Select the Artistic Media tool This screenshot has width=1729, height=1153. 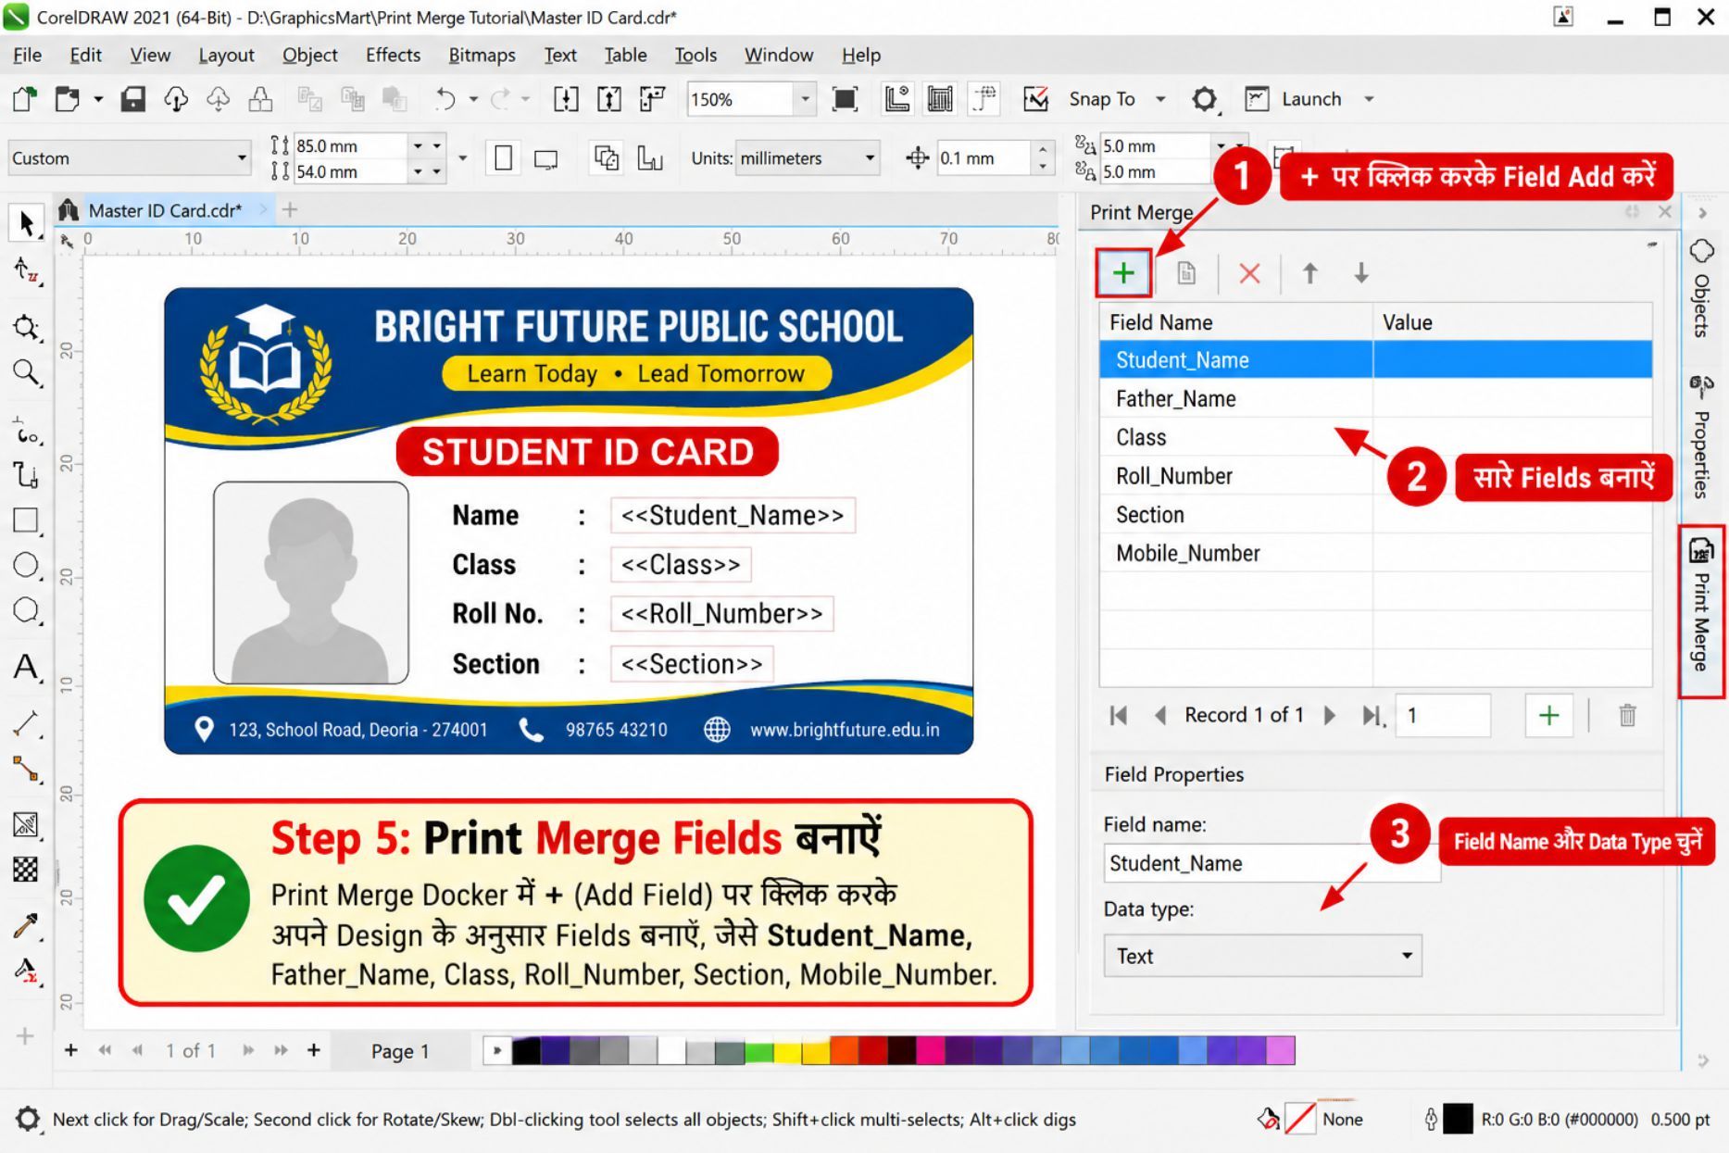point(26,475)
